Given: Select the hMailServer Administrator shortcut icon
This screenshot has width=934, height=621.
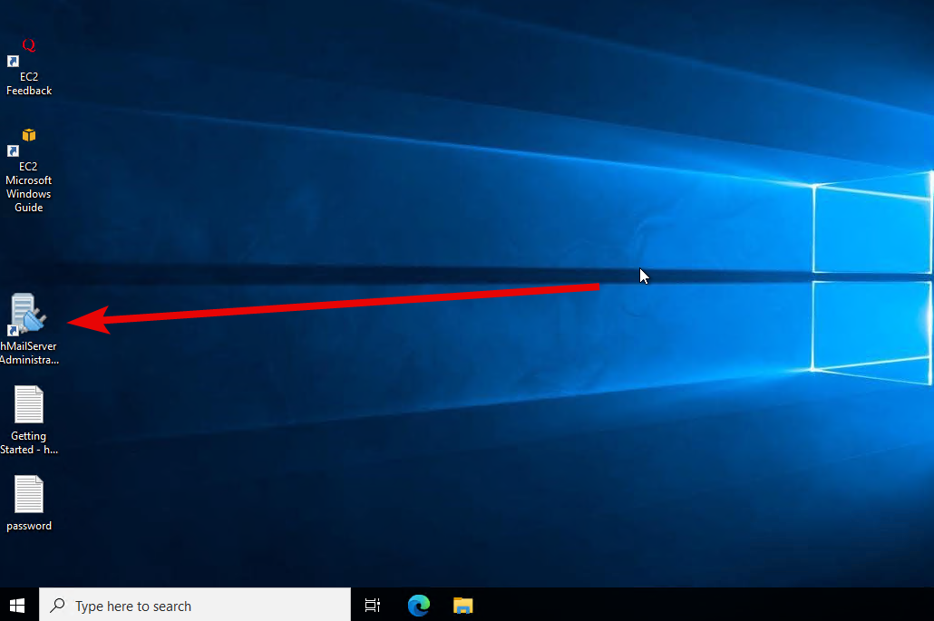Looking at the screenshot, I should point(28,315).
